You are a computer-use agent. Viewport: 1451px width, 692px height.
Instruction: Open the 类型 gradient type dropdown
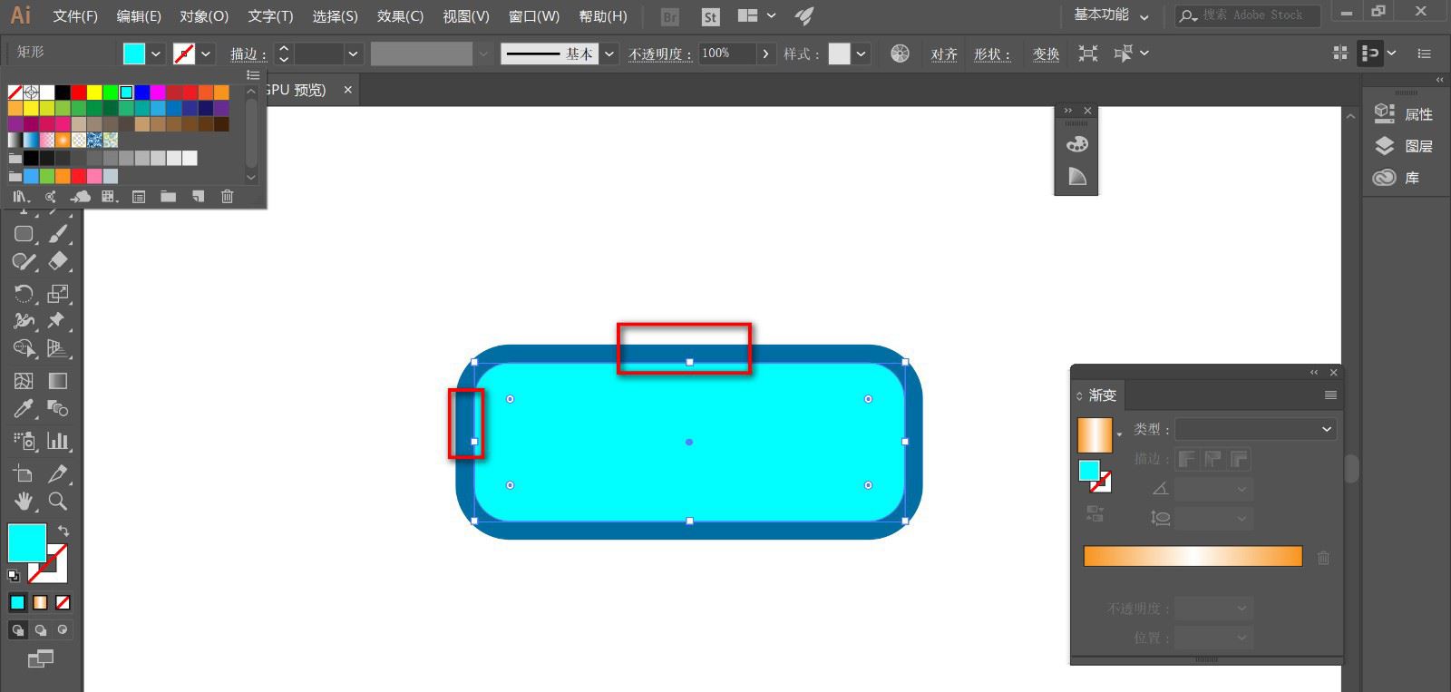coord(1255,429)
